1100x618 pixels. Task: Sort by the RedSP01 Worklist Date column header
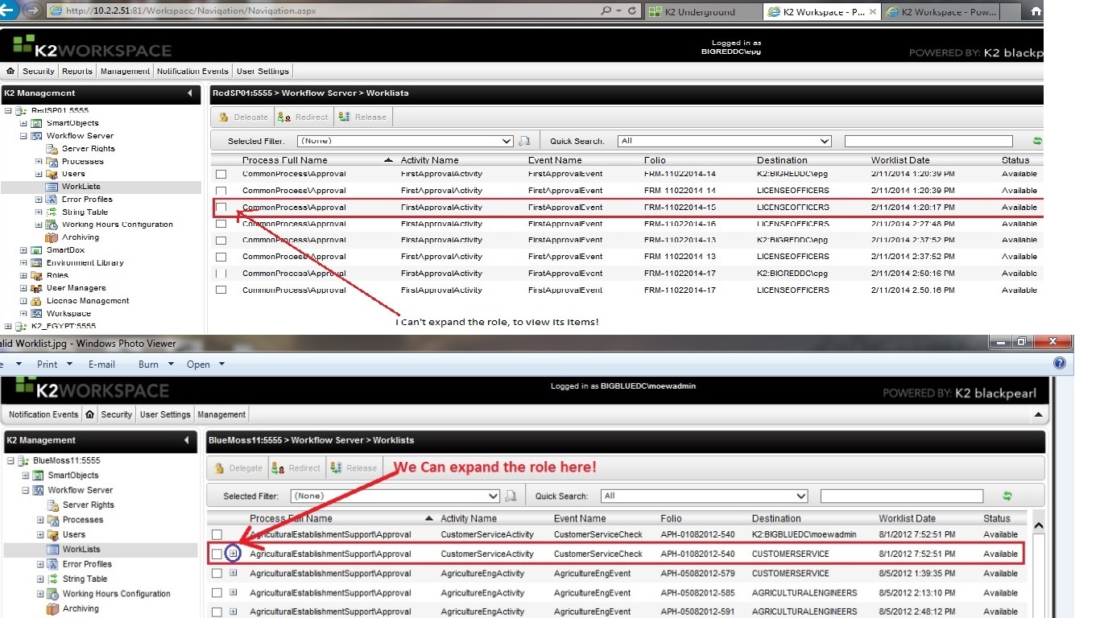pyautogui.click(x=900, y=160)
